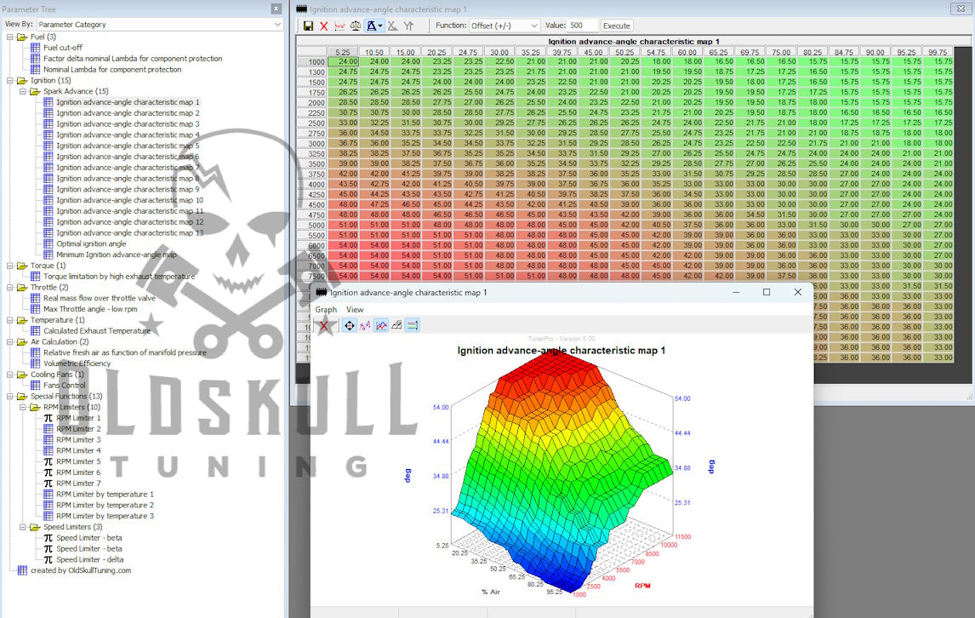Image resolution: width=975 pixels, height=618 pixels.
Task: Click the table icon beside Fuel cut-off
Action: (x=36, y=48)
